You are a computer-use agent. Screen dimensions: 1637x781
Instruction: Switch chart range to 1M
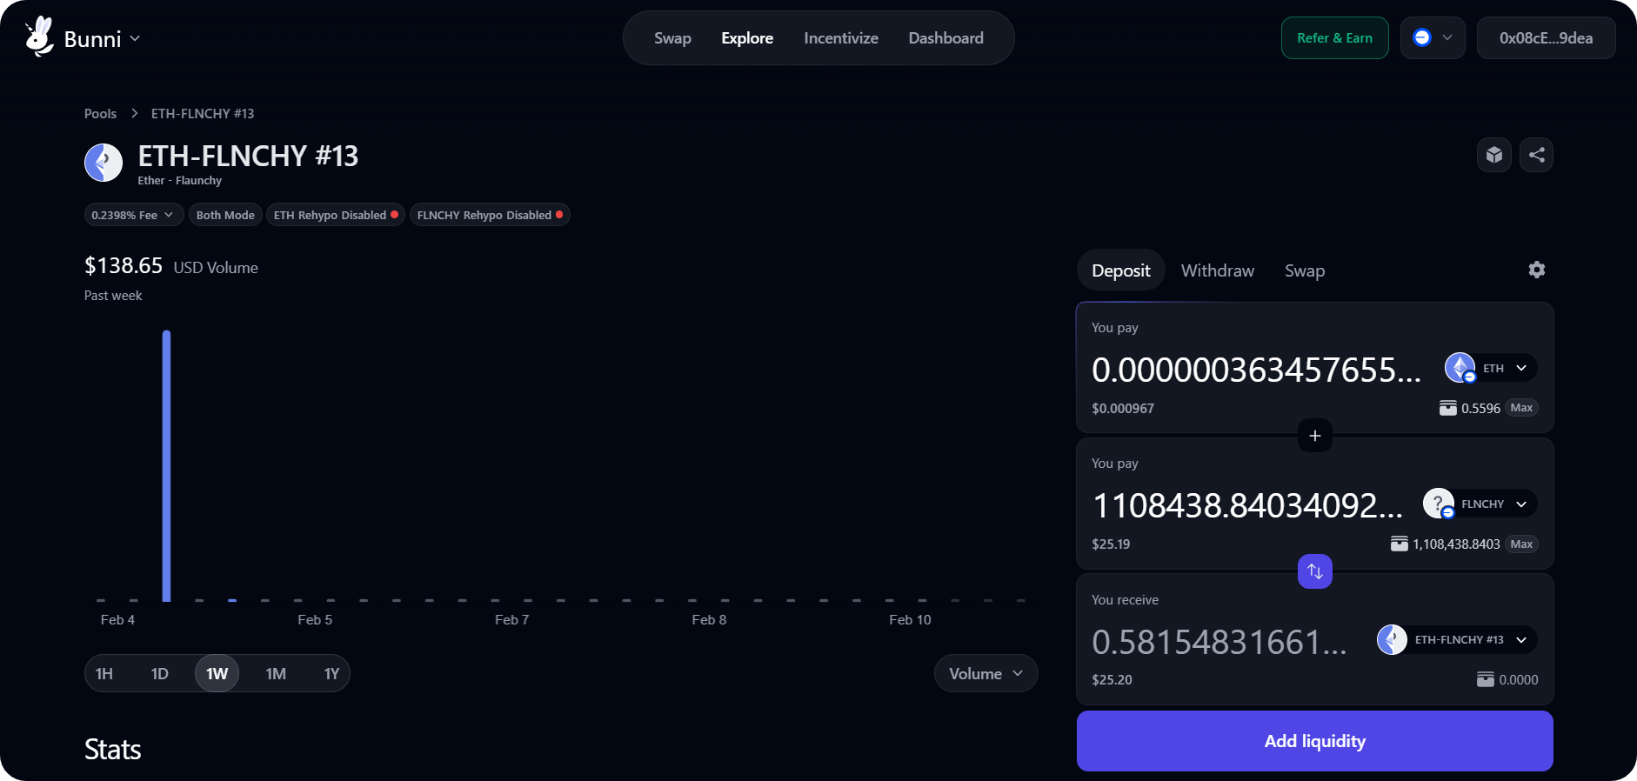click(x=276, y=674)
